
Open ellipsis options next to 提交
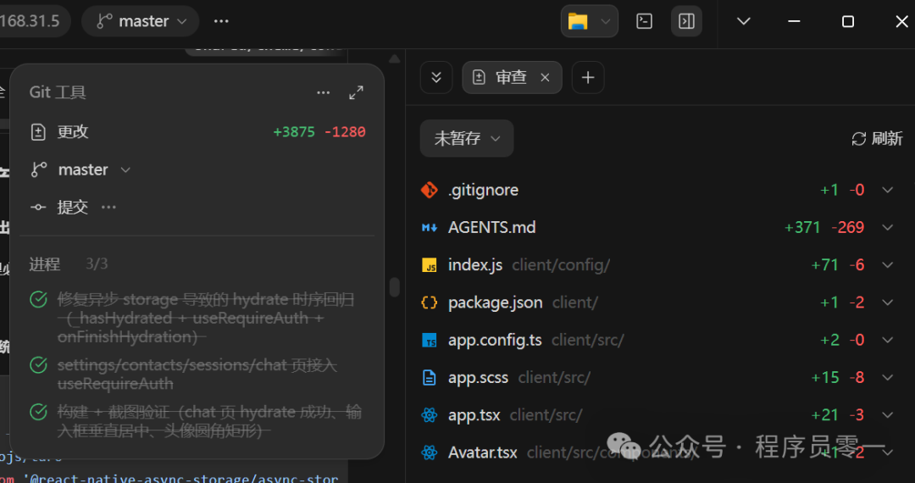coord(109,207)
